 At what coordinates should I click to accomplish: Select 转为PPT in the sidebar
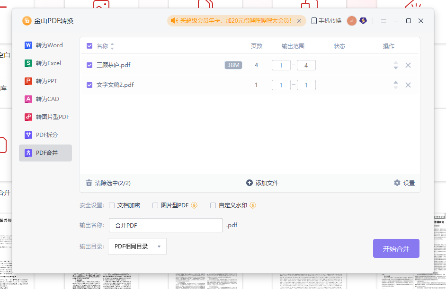(x=45, y=81)
